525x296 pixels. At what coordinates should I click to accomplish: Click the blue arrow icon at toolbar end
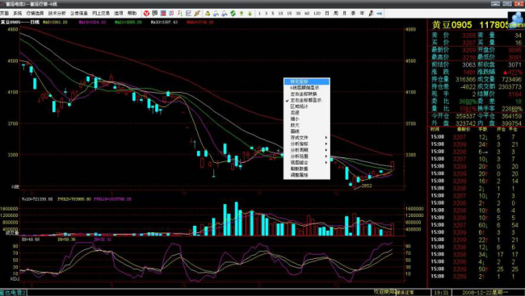point(380,14)
